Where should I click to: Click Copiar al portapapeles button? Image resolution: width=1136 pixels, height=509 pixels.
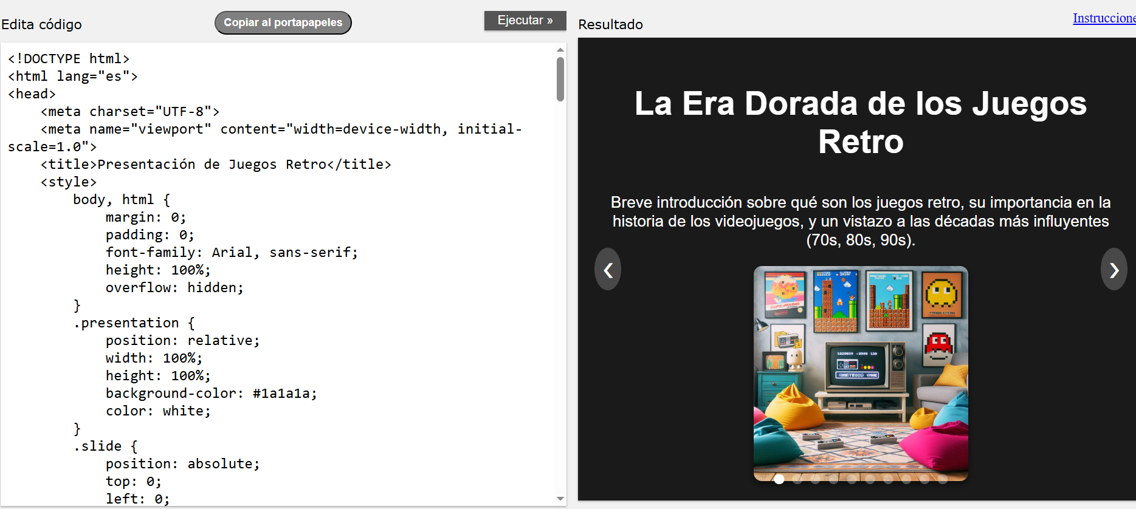pos(283,22)
